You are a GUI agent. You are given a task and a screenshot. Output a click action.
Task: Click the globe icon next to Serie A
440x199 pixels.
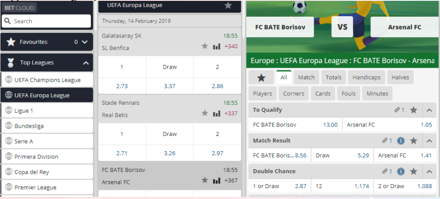(9, 141)
